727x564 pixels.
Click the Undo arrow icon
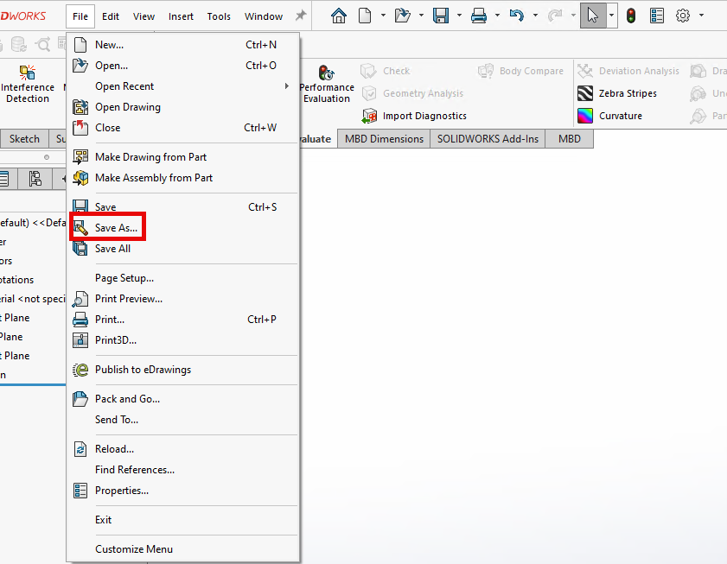tap(516, 16)
